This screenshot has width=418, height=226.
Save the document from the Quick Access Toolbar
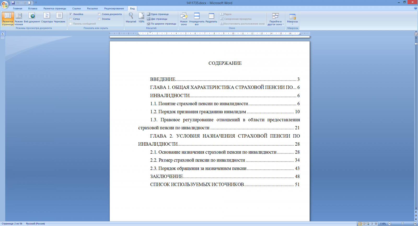[13, 3]
